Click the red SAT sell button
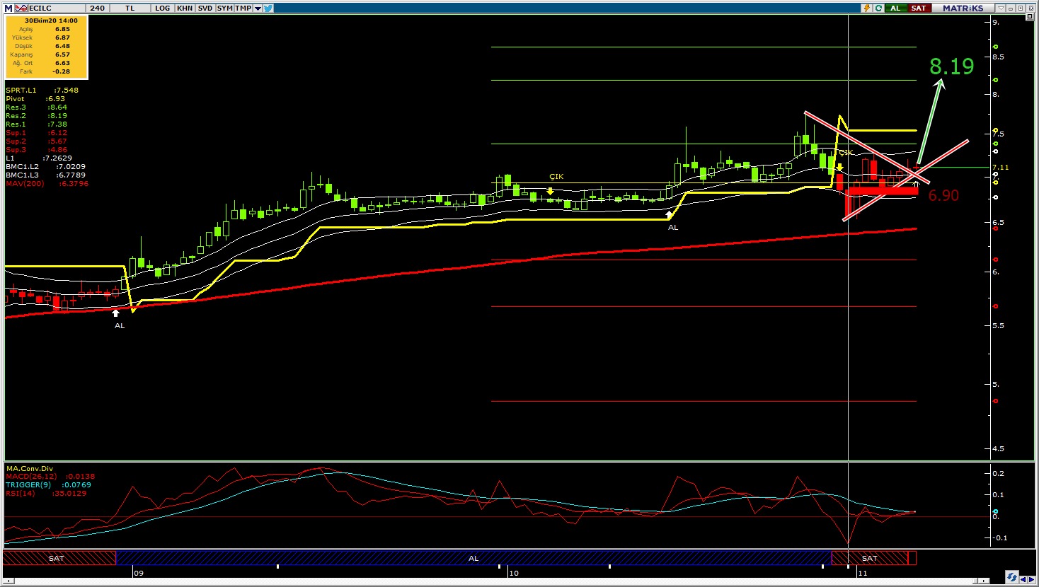The width and height of the screenshot is (1039, 587). point(918,8)
